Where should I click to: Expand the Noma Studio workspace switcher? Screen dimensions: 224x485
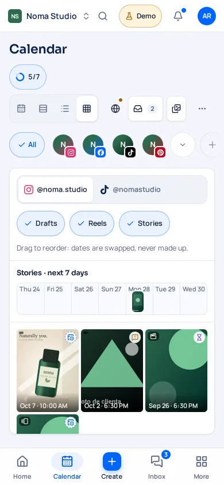86,16
